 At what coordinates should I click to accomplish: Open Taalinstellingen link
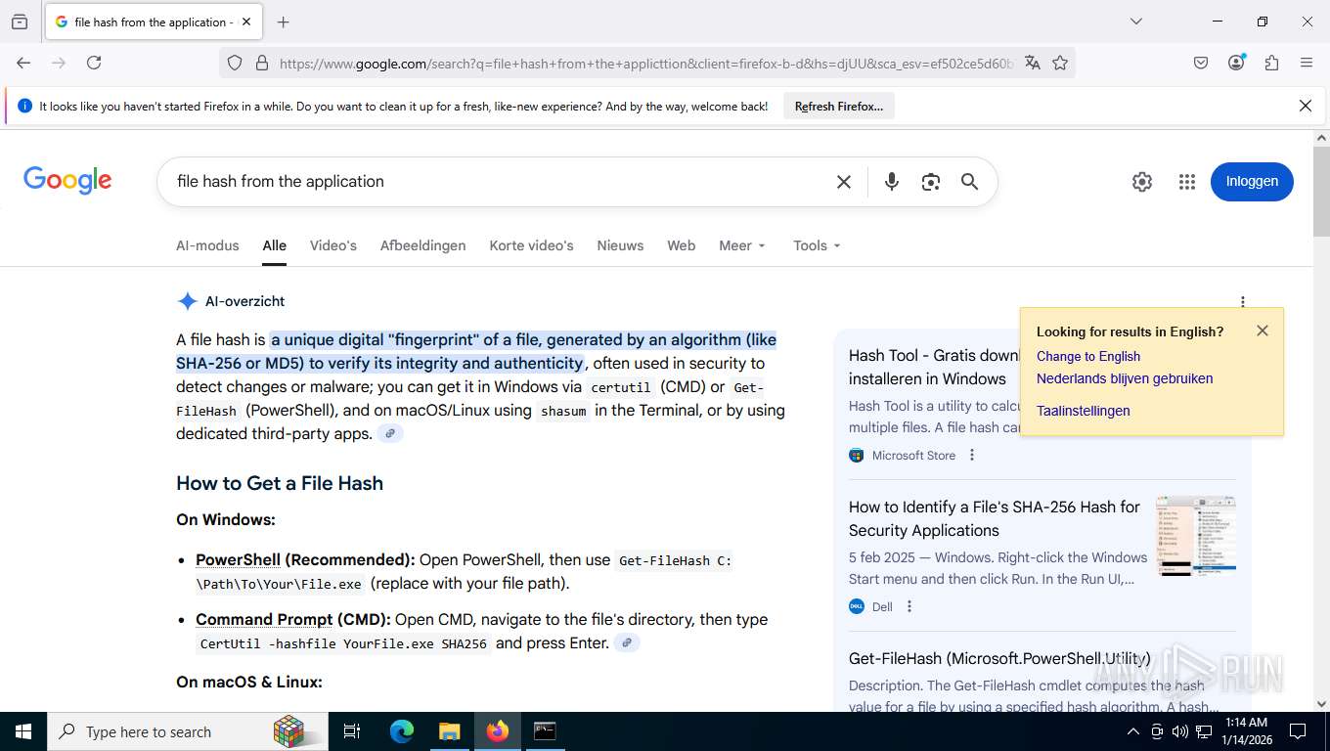1084,411
